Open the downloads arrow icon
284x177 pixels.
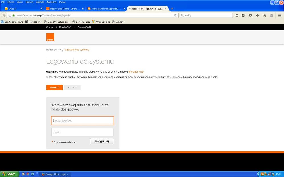pyautogui.click(x=257, y=15)
